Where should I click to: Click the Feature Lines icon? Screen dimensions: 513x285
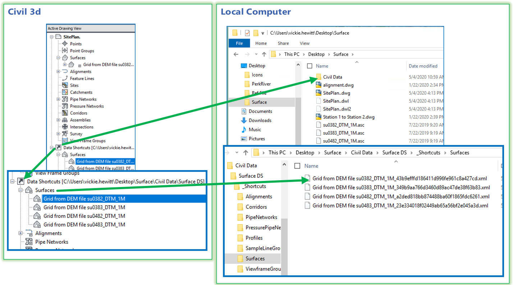[65, 78]
